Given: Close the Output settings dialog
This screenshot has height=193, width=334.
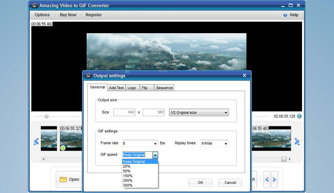Looking at the screenshot, I should pyautogui.click(x=245, y=75).
